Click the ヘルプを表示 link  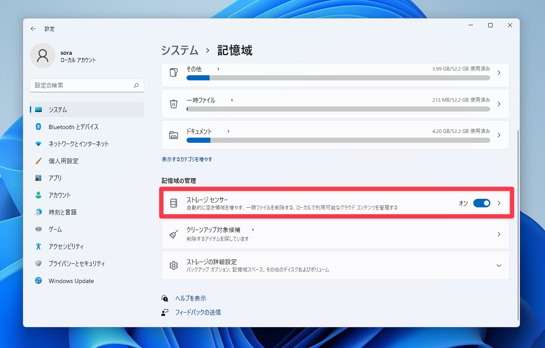coord(190,298)
